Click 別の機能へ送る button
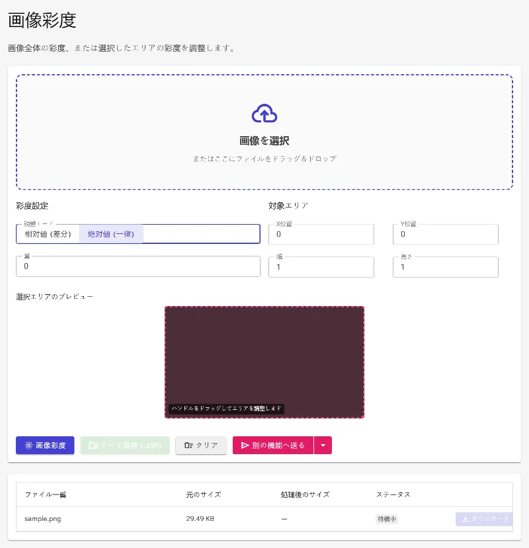The height and width of the screenshot is (548, 529). (273, 446)
